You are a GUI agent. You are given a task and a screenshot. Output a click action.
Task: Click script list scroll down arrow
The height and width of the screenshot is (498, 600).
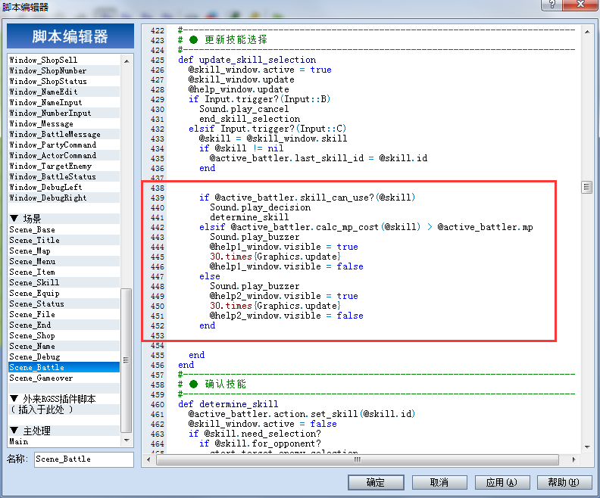pyautogui.click(x=127, y=440)
